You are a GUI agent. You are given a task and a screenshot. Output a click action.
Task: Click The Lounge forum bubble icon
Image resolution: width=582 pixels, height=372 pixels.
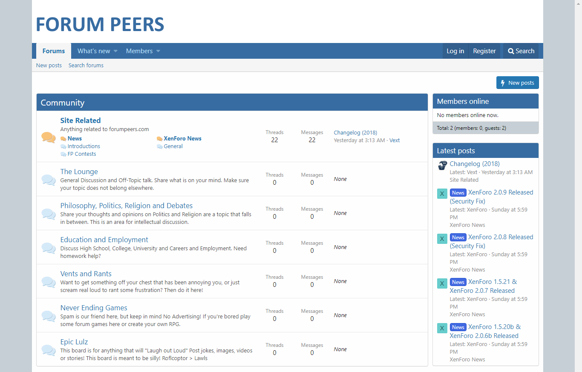click(x=48, y=180)
